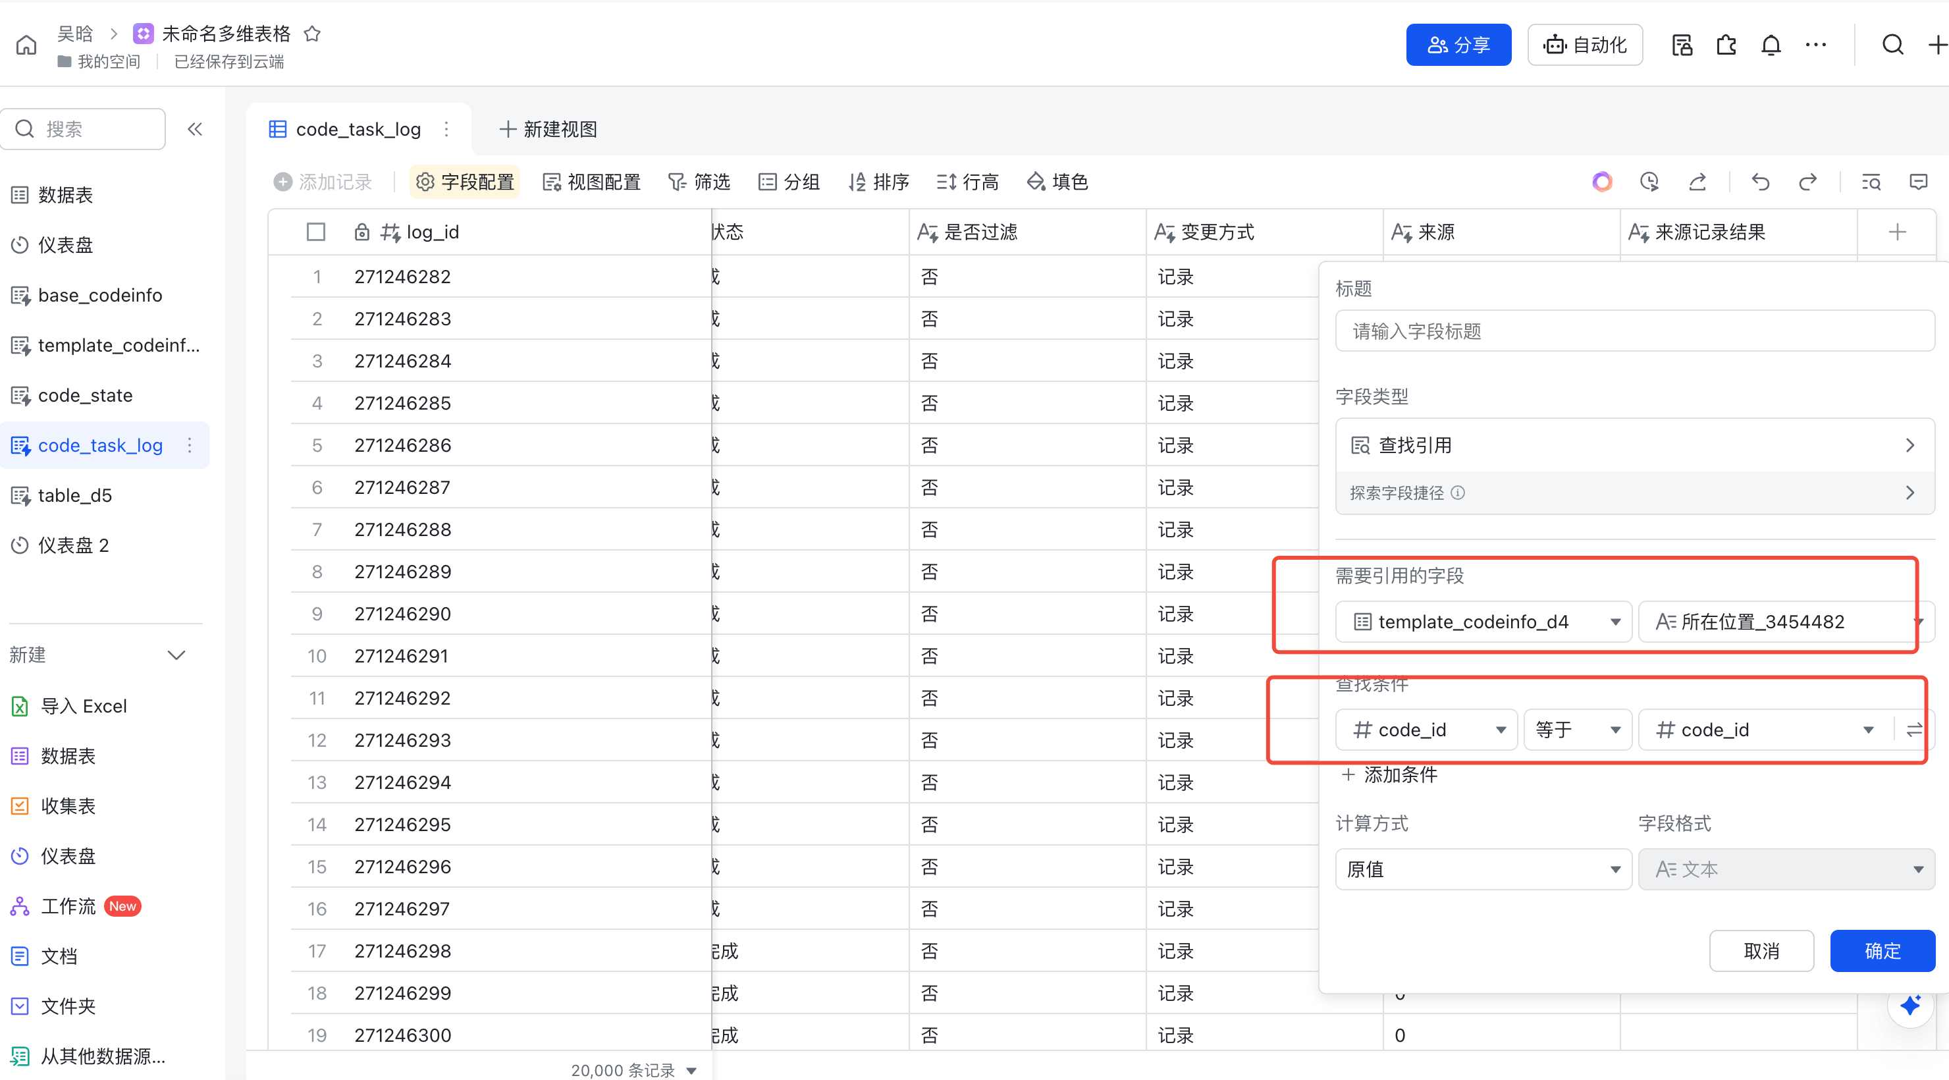Screen dimensions: 1949x1080
Task: Open the more options ellipsis in header
Action: (1816, 45)
